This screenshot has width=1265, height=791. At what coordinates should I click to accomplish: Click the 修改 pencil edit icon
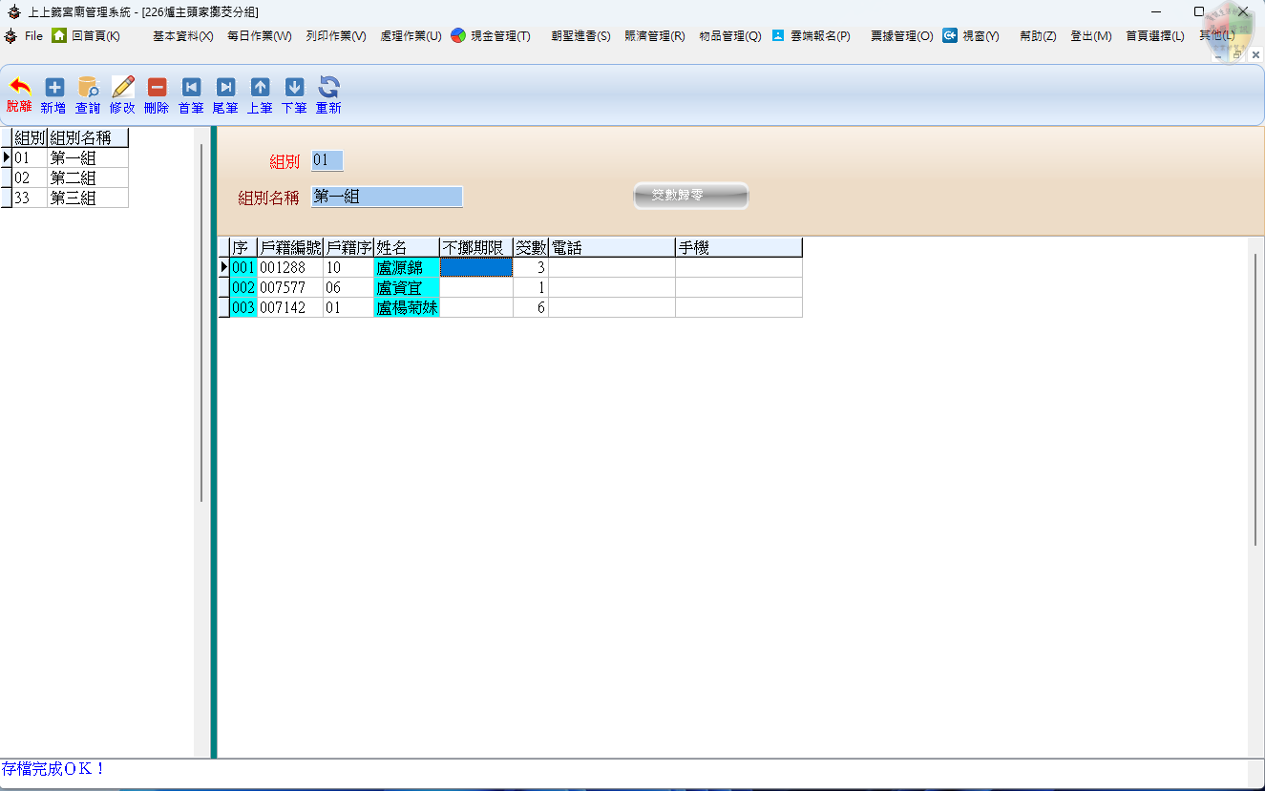(x=122, y=88)
